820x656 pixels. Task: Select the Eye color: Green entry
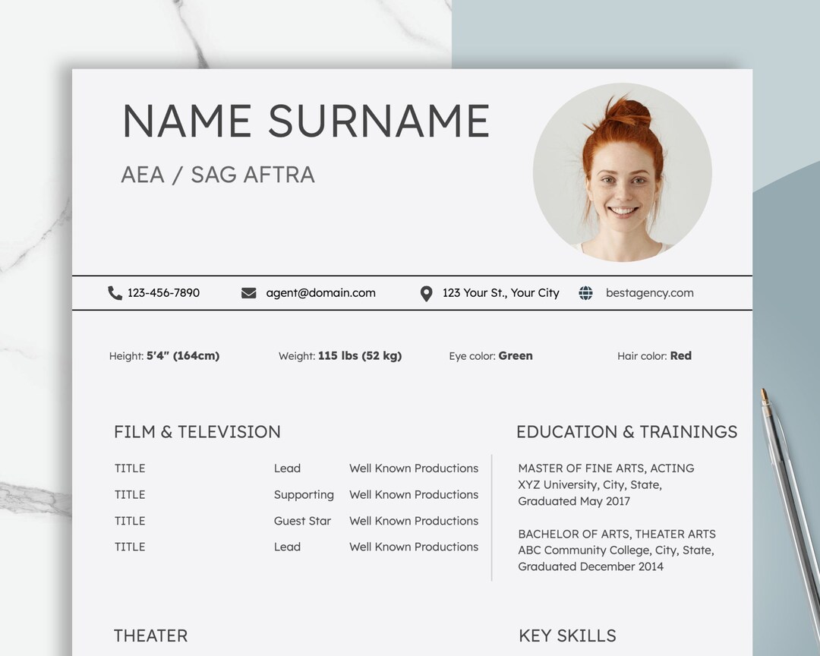[490, 355]
